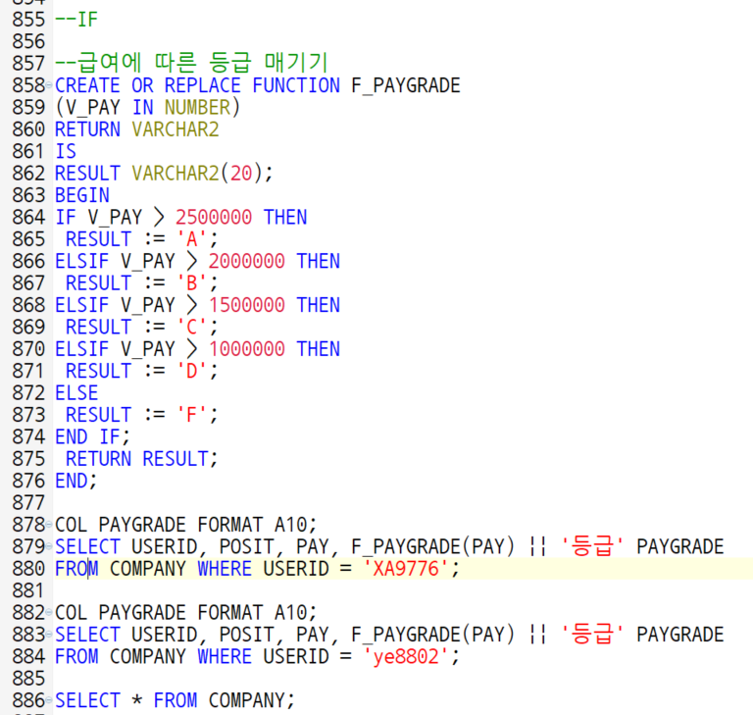
Task: Collapse the fold marker at line 883
Action: pos(49,635)
